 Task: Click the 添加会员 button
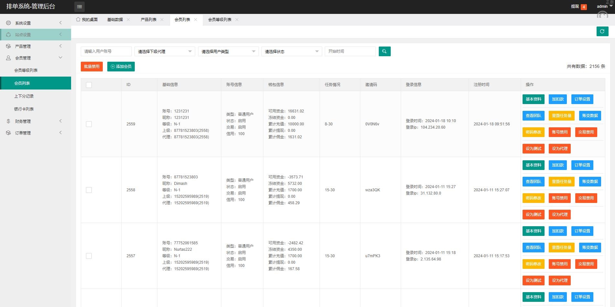[x=121, y=67]
